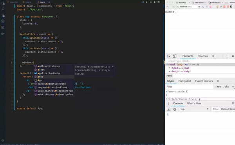Select the What's New drawer tab
Image resolution: width=235 pixels, height=145 pixels.
pyautogui.click(x=194, y=103)
